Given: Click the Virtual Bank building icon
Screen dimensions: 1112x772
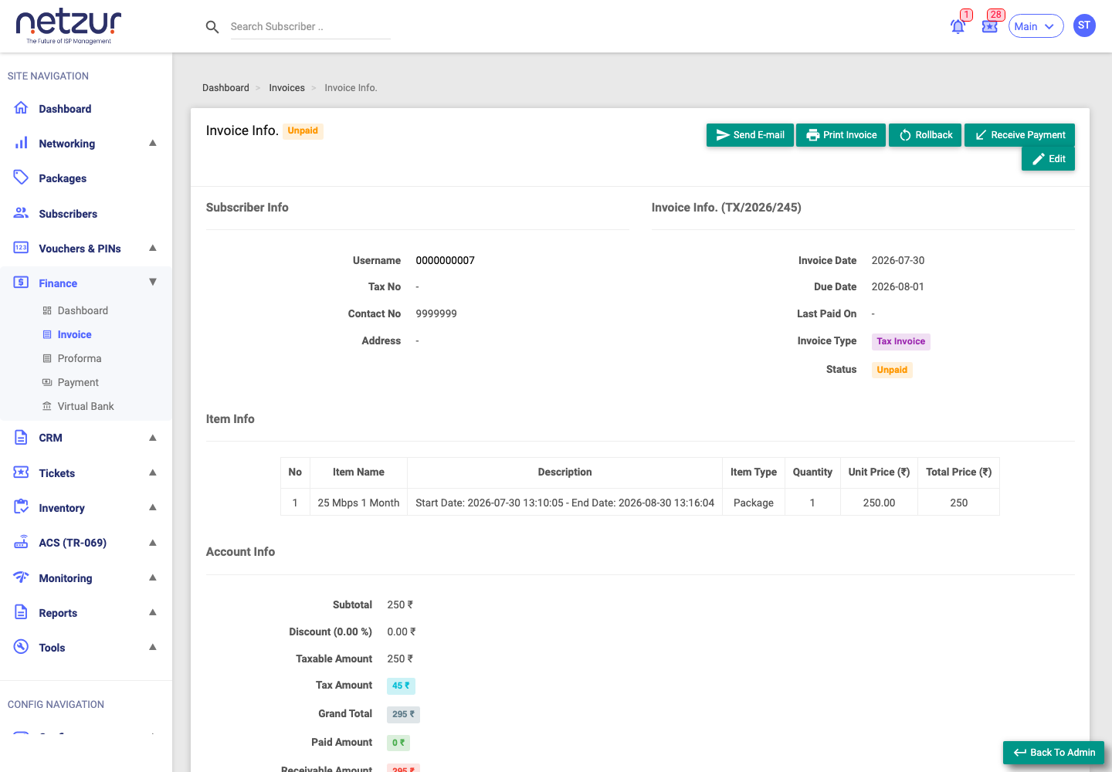Looking at the screenshot, I should pos(47,406).
